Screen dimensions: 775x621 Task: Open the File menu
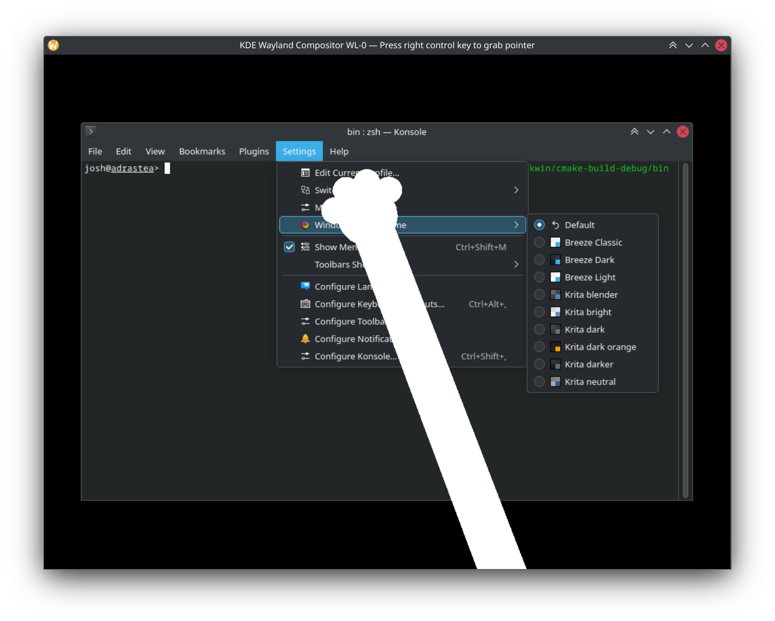95,151
